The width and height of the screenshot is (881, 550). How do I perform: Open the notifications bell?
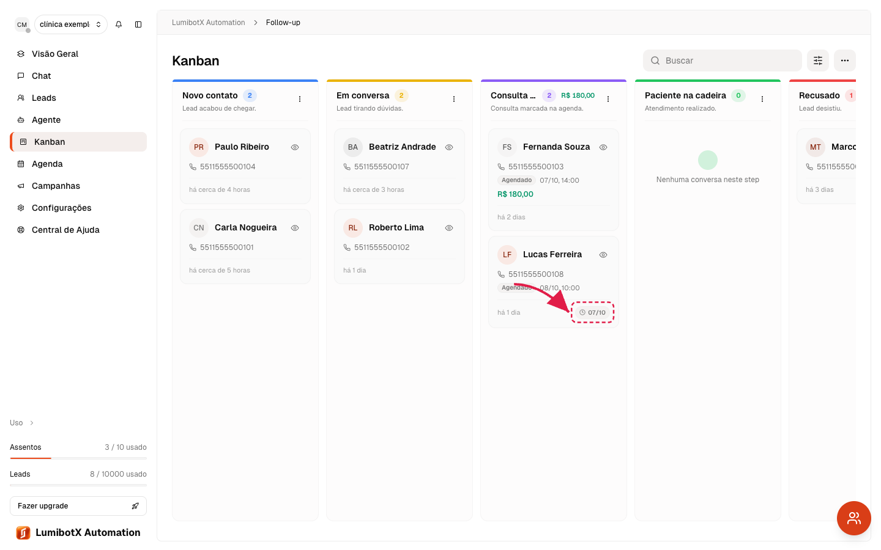point(119,24)
